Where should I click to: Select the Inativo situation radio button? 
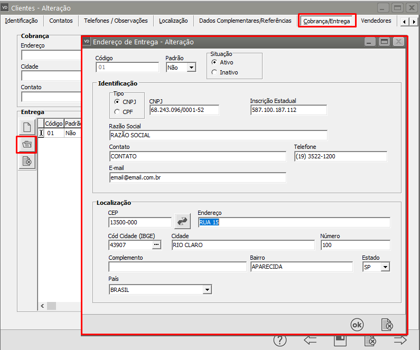[x=214, y=72]
